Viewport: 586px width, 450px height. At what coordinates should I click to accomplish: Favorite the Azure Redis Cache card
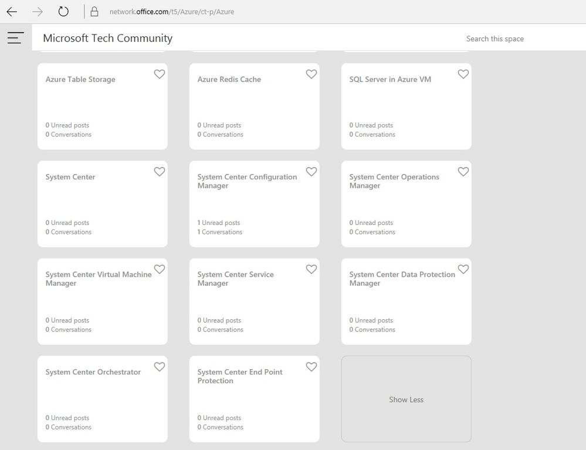click(x=311, y=74)
